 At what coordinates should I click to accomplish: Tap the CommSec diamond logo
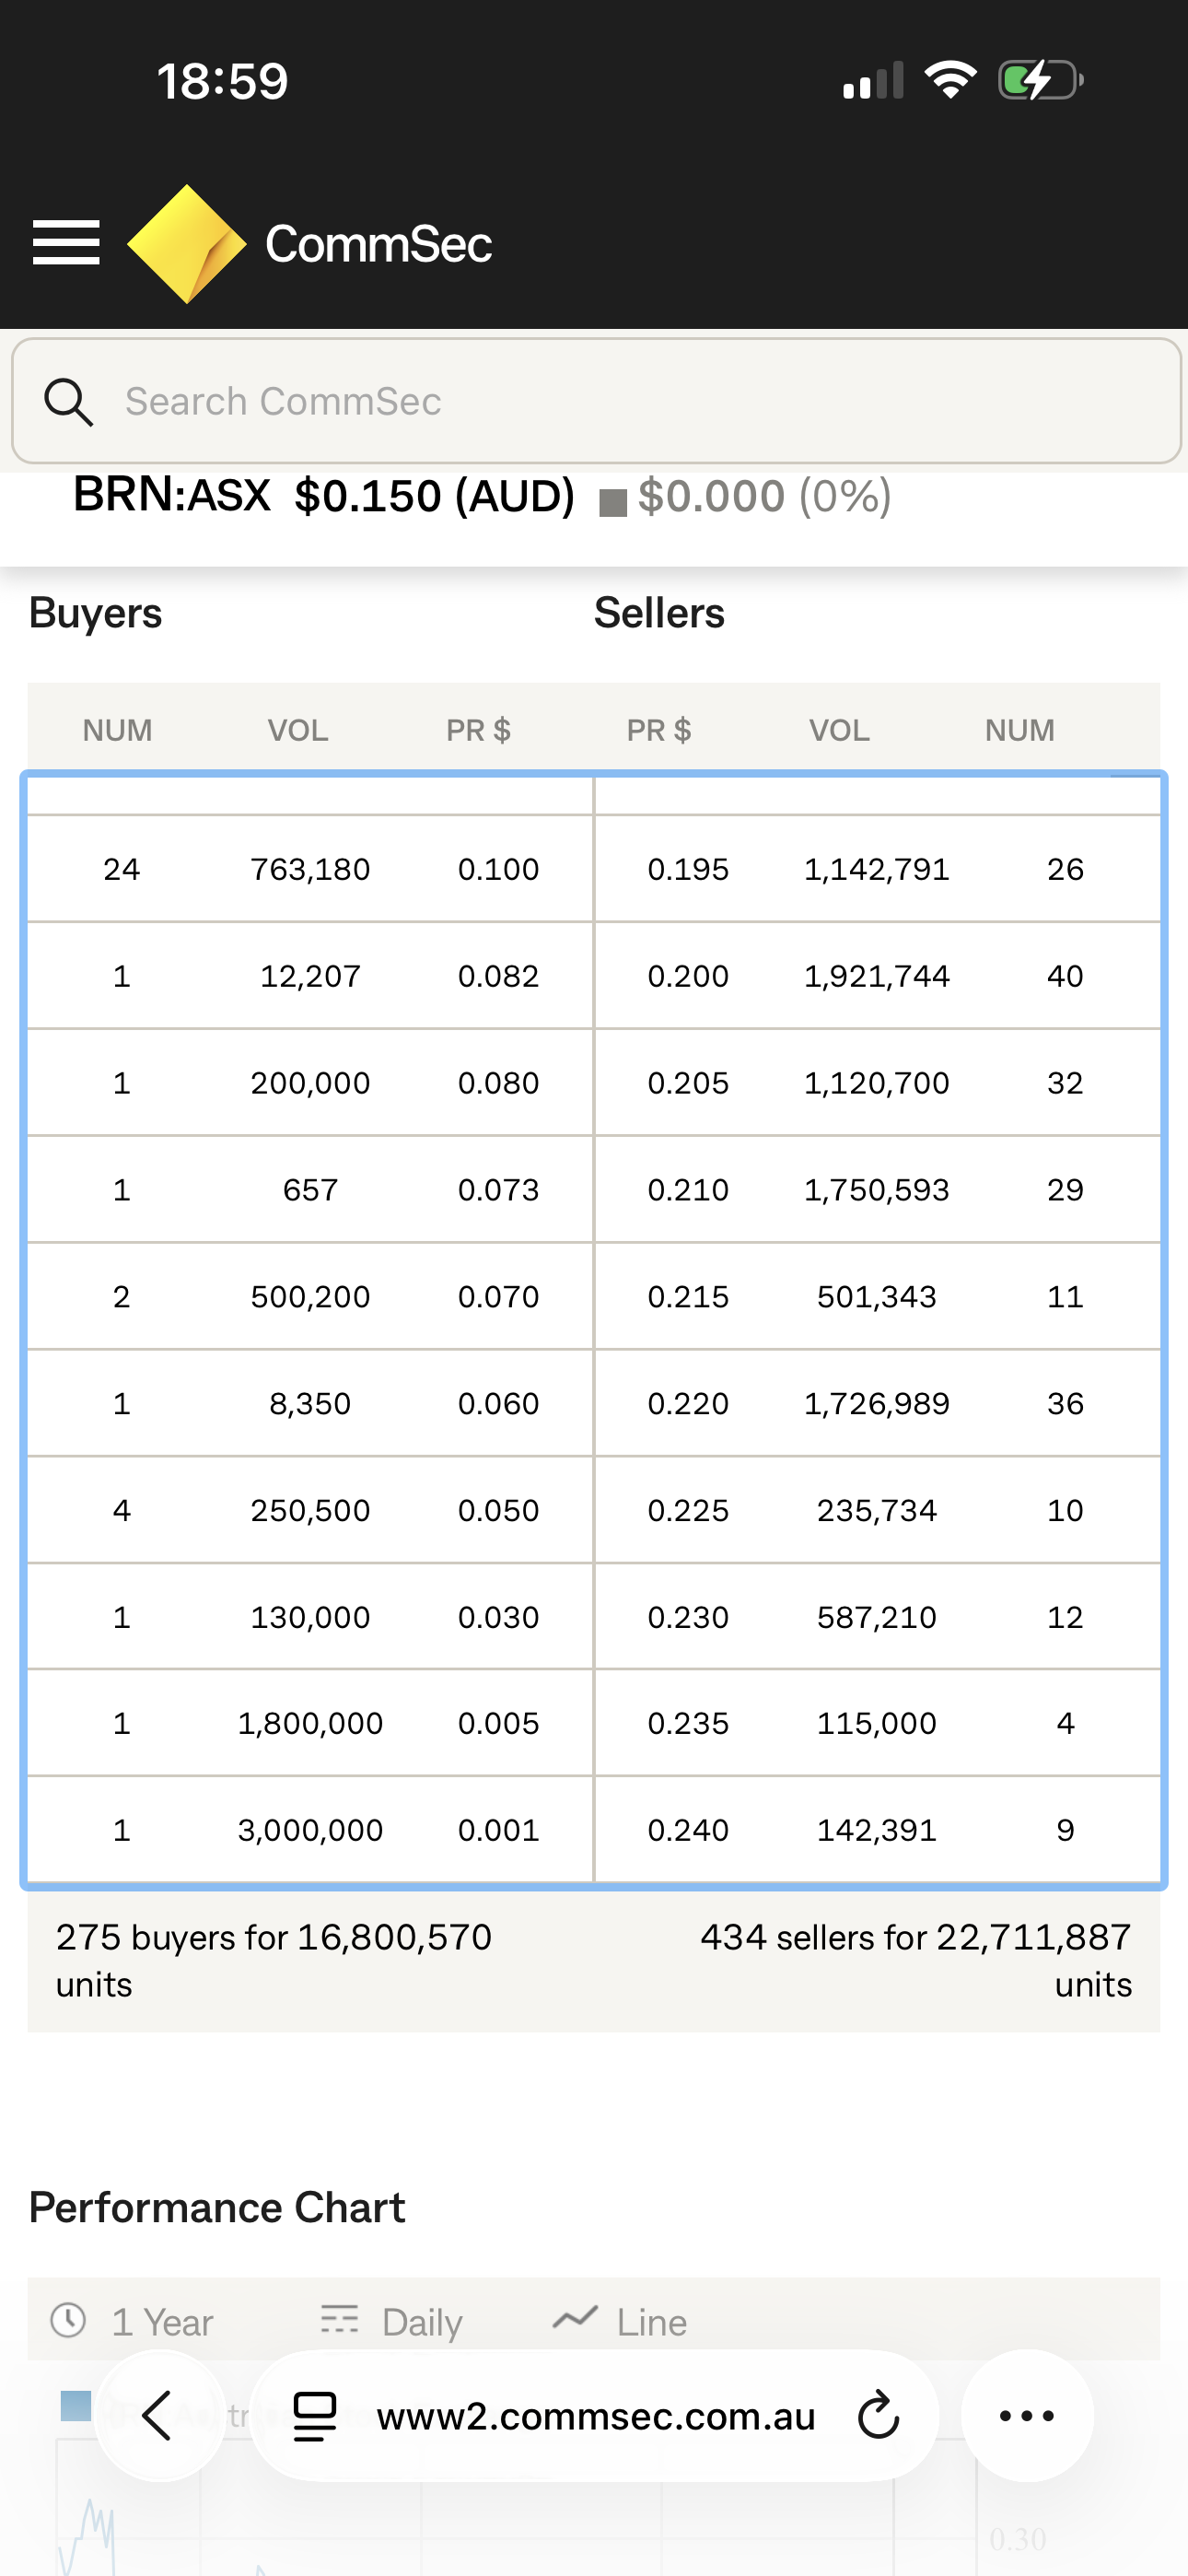click(187, 243)
